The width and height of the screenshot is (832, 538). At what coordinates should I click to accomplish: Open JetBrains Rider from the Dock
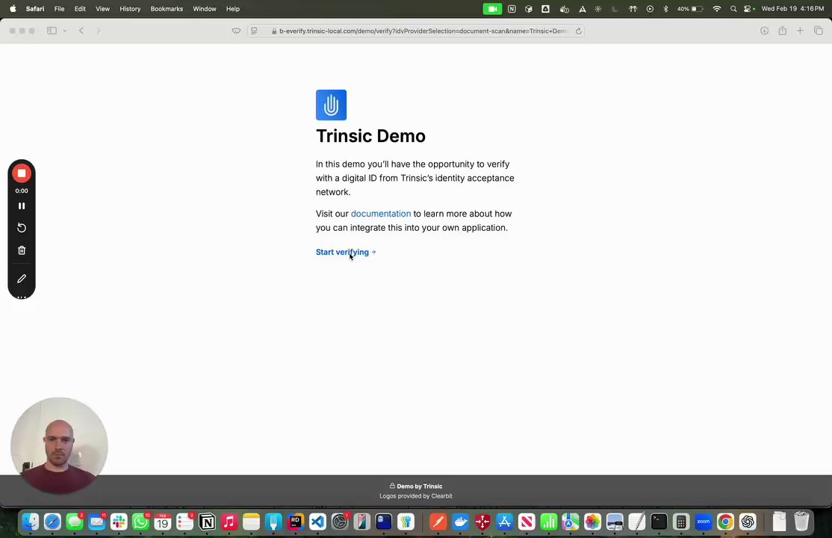[x=295, y=522]
